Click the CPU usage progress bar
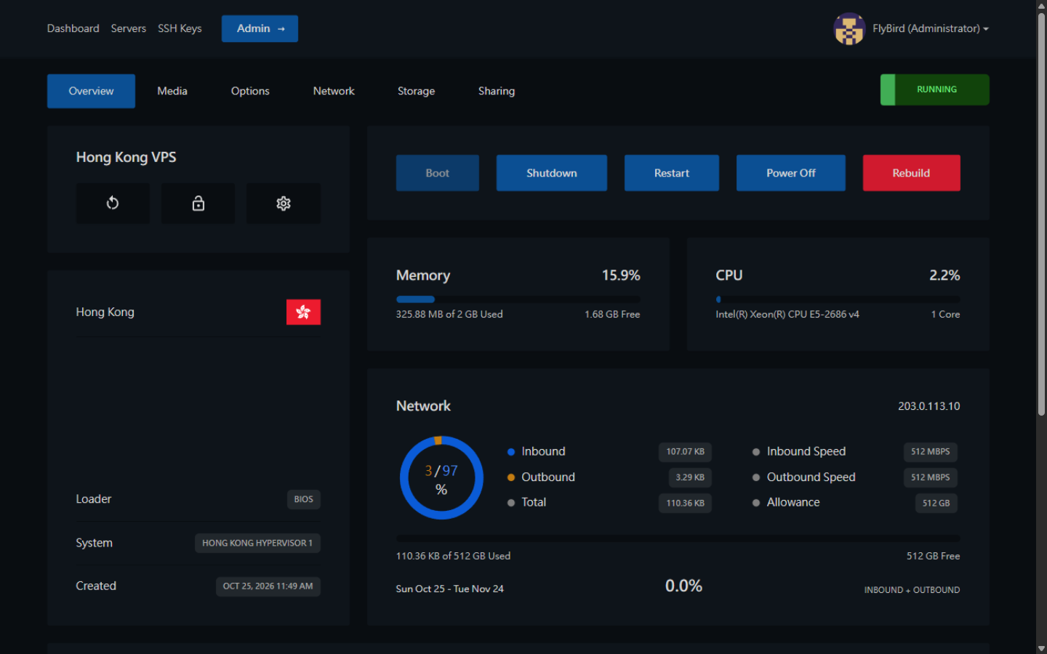 838,299
